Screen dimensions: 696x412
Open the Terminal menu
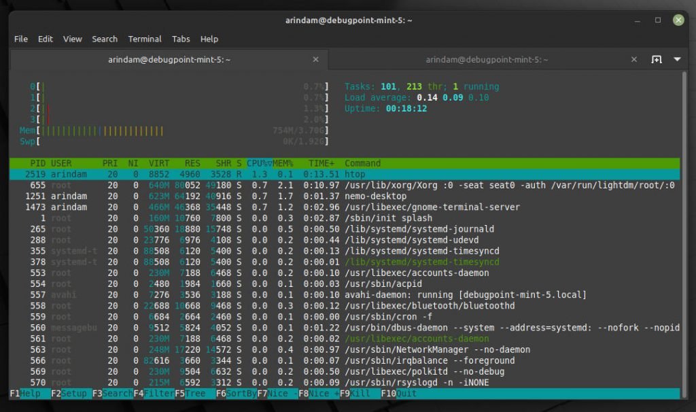coord(144,39)
